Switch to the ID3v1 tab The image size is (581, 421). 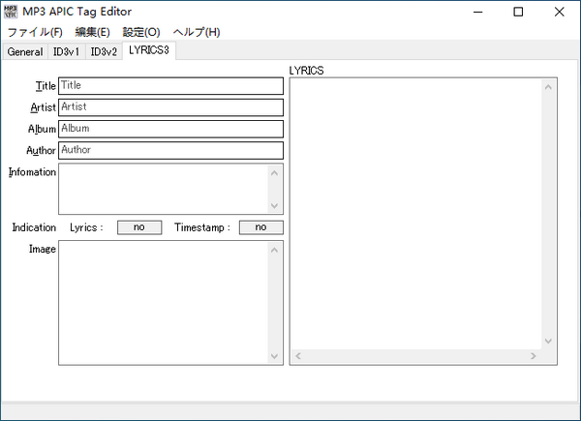(67, 52)
